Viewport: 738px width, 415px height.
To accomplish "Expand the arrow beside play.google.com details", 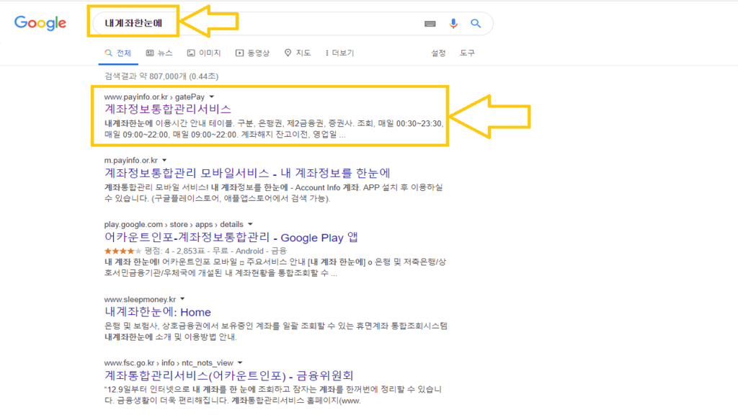I will click(250, 225).
